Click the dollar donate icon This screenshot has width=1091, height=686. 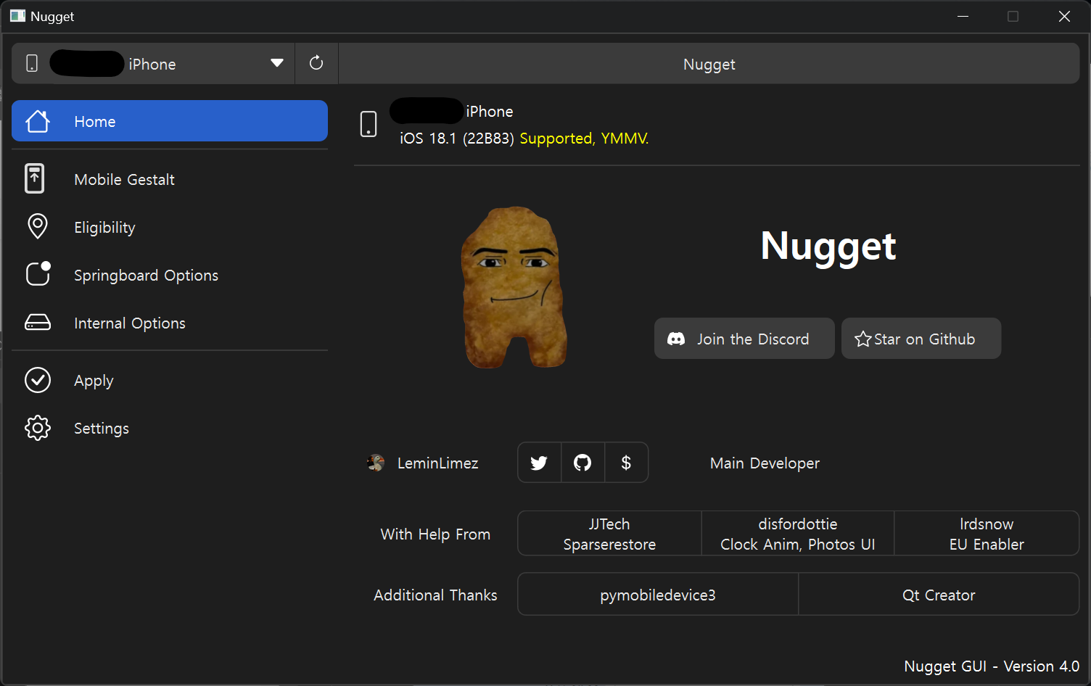tap(626, 463)
